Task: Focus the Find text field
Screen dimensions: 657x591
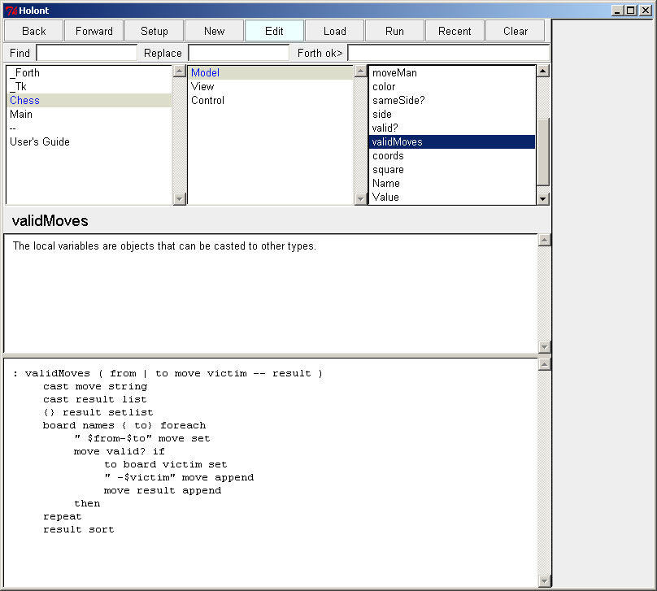Action: (87, 53)
